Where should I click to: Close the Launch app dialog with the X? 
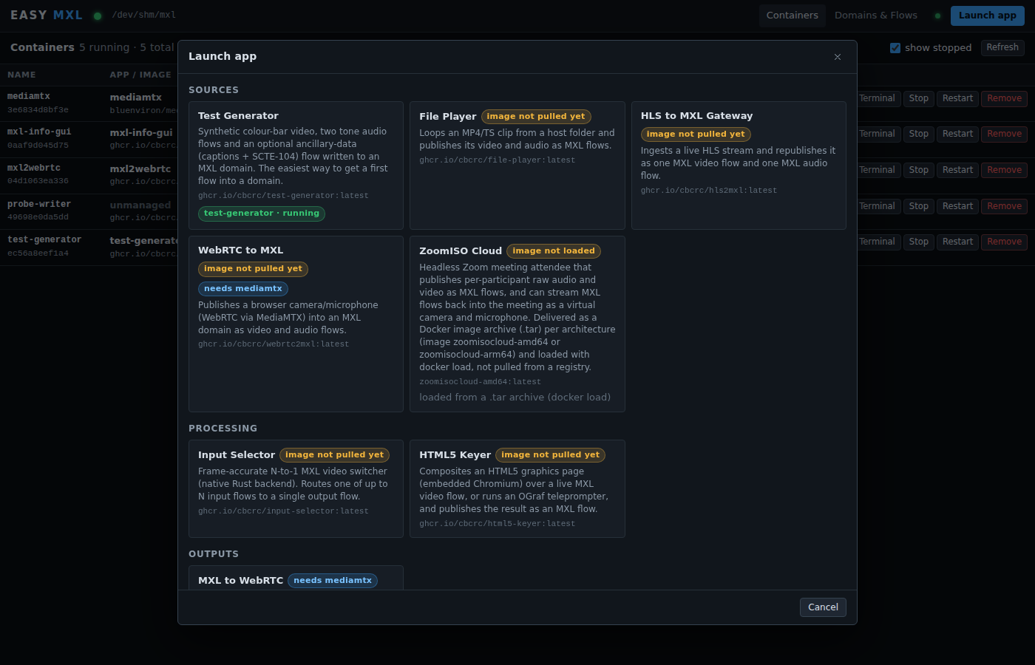coord(838,57)
